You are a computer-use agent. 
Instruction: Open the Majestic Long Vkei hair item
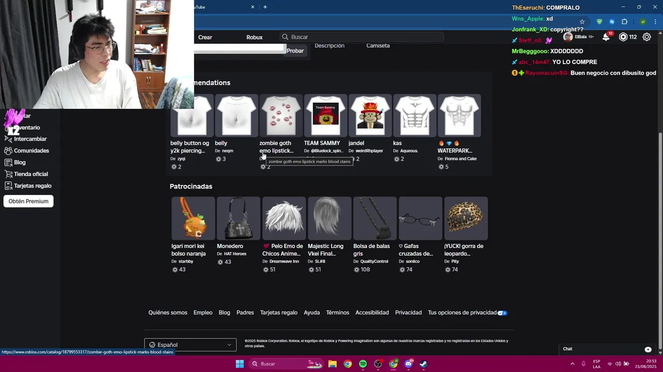pos(329,218)
